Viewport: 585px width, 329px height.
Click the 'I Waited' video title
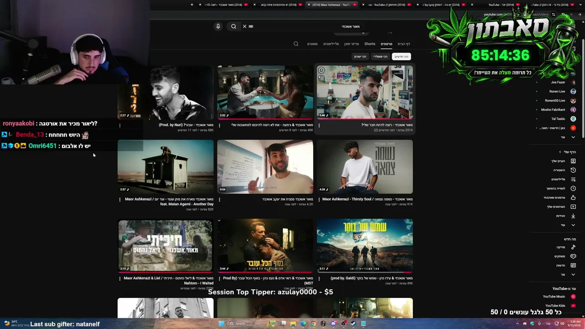pyautogui.click(x=169, y=280)
